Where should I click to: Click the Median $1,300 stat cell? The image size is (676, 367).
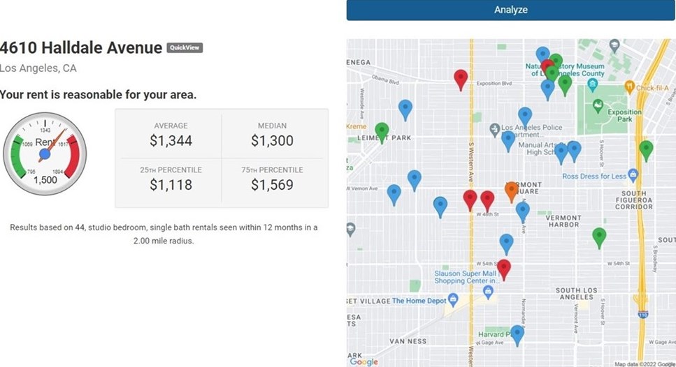tap(272, 134)
